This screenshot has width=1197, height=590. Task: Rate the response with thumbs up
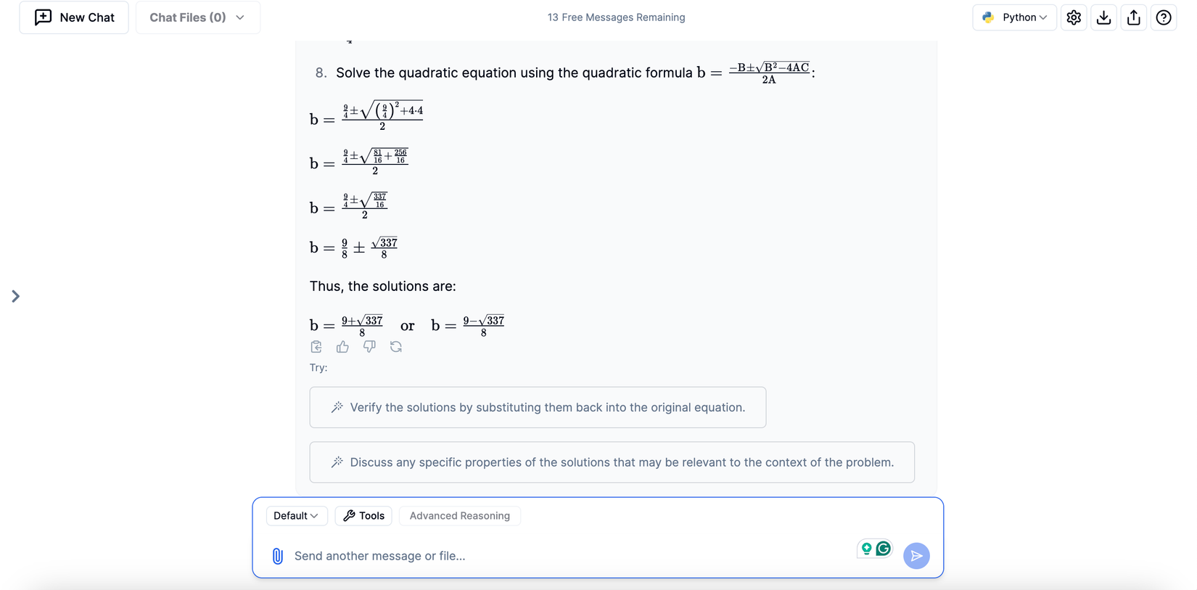coord(342,347)
